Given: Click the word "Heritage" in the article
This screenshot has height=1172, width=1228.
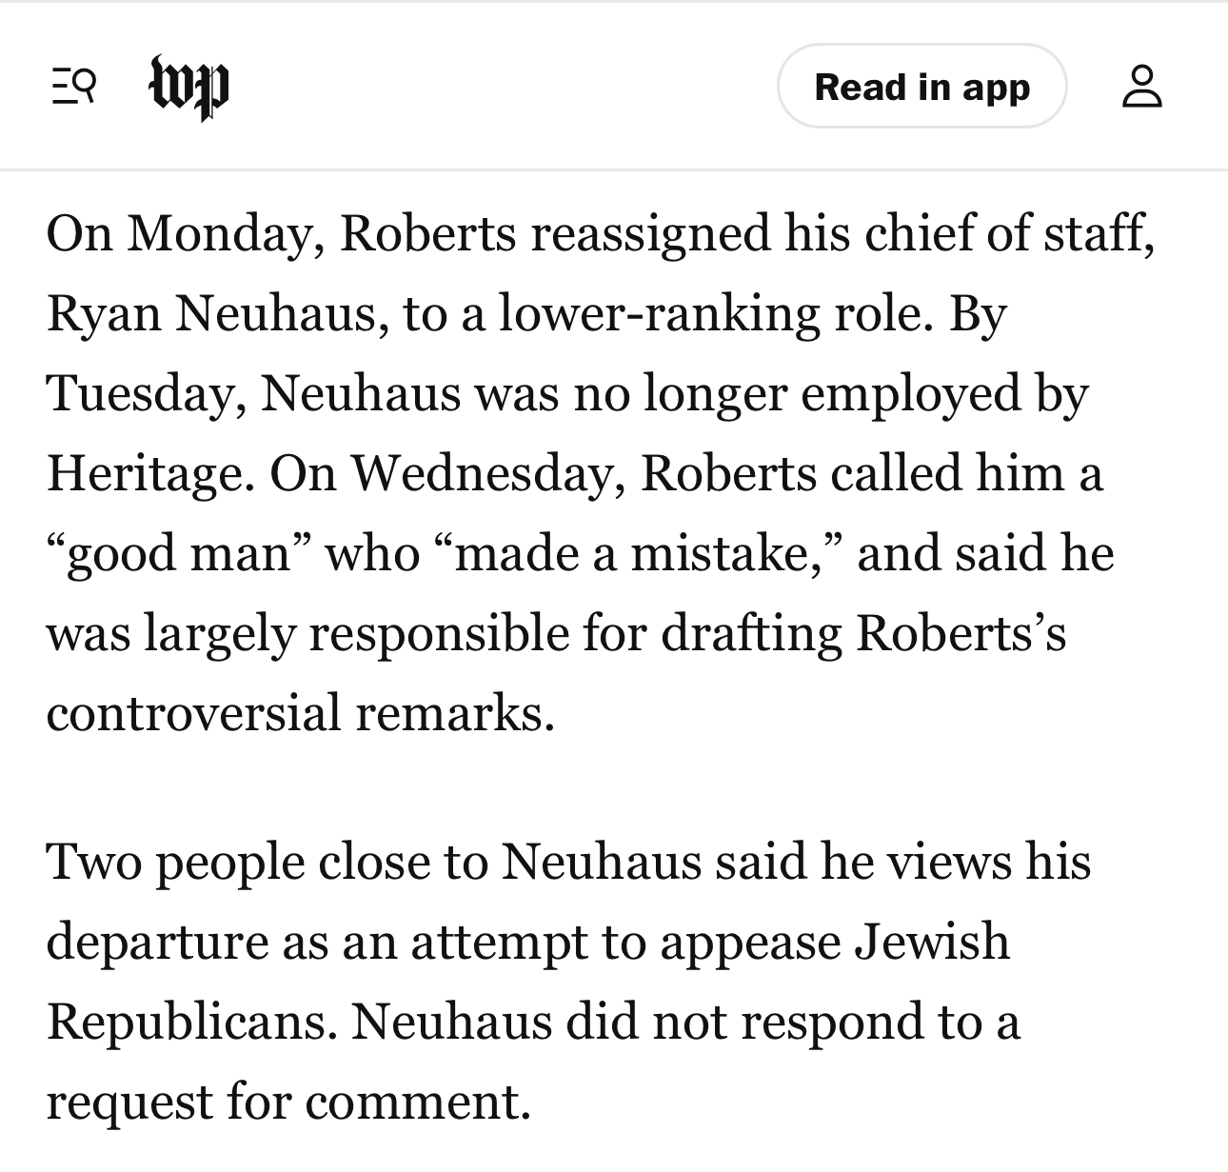Looking at the screenshot, I should click(142, 473).
